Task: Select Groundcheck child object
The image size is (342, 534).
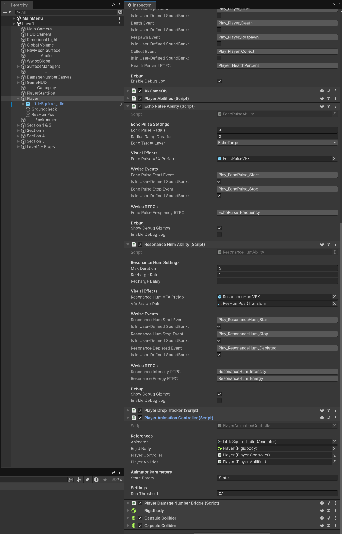Action: (x=44, y=109)
